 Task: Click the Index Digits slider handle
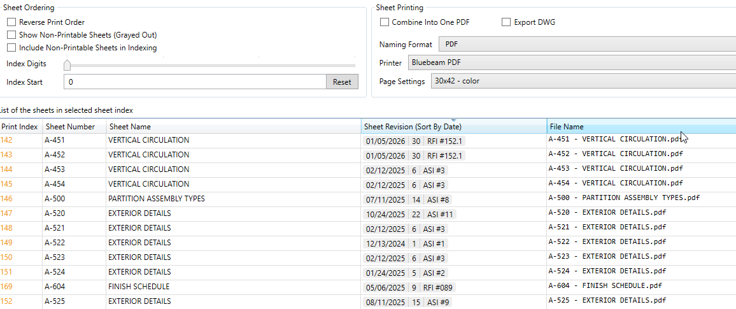point(67,64)
